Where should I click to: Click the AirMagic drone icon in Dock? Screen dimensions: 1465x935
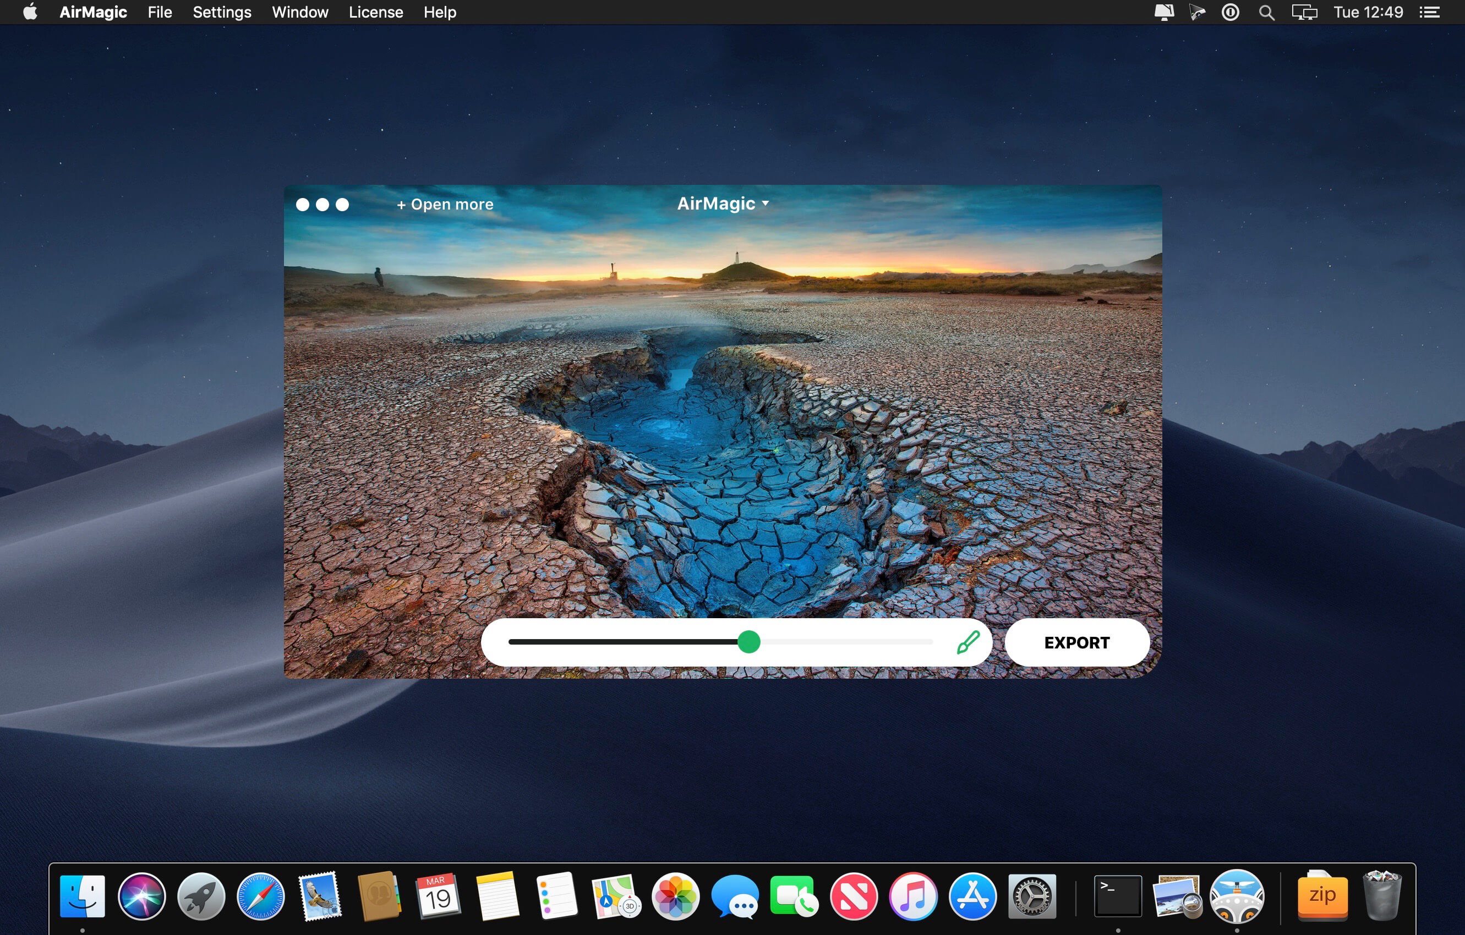coord(1236,896)
